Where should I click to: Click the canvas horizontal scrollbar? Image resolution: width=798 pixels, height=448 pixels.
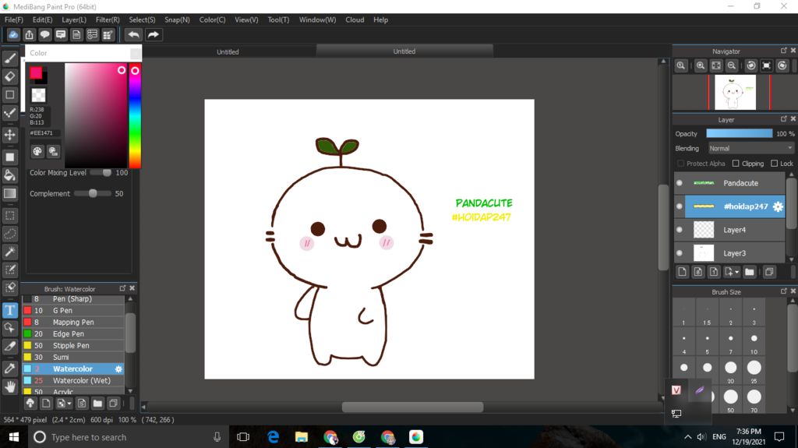pos(412,407)
